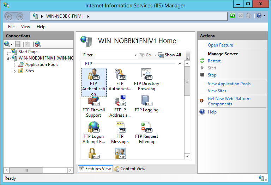The width and height of the screenshot is (271, 185).
Task: Click the stop loading icon in address bar
Action: [x=240, y=16]
